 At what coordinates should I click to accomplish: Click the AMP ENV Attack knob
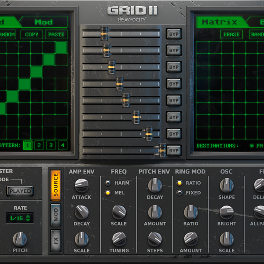coord(82,186)
